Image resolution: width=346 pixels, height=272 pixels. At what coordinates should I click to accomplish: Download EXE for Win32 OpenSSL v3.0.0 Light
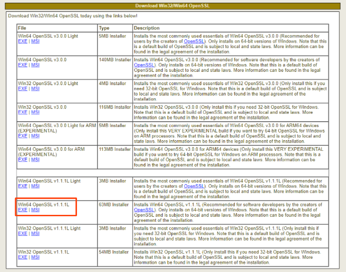click(23, 89)
